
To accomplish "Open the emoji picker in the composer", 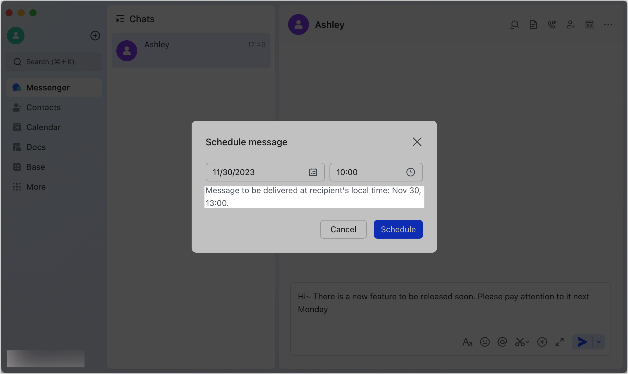I will tap(485, 342).
